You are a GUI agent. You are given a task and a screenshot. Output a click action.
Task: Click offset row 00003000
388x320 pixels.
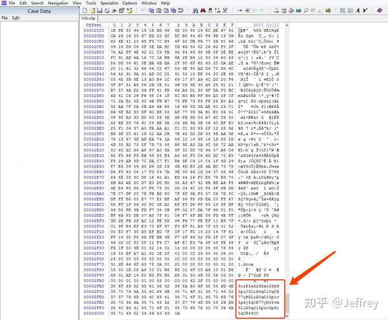pyautogui.click(x=94, y=314)
